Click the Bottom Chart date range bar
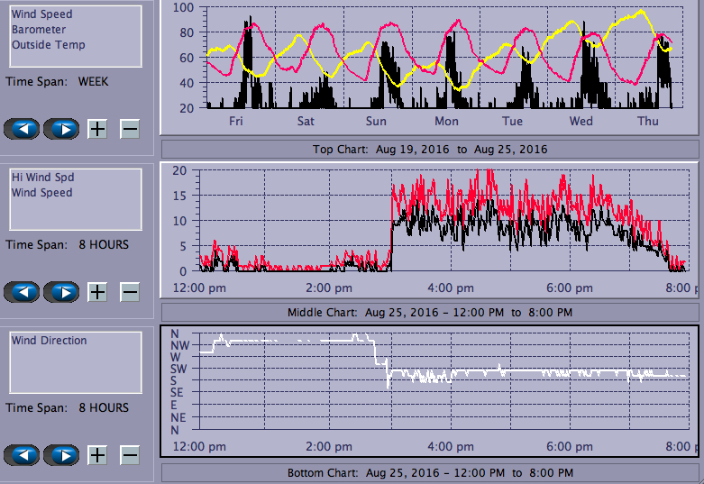The image size is (704, 484). [x=430, y=473]
